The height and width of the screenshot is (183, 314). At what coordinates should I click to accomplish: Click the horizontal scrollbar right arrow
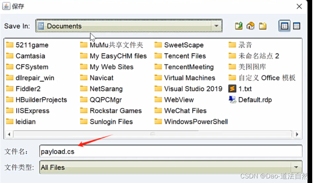297,135
